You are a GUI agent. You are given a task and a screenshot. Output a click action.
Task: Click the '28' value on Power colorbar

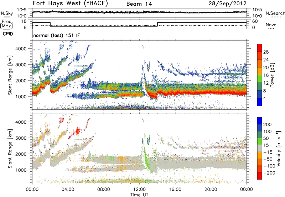[266, 52]
